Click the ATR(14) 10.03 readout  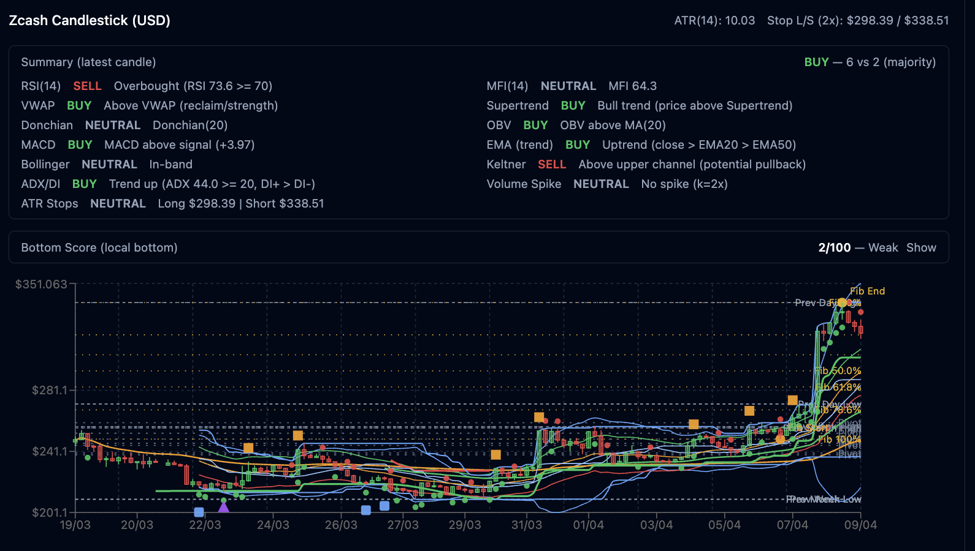(x=714, y=20)
